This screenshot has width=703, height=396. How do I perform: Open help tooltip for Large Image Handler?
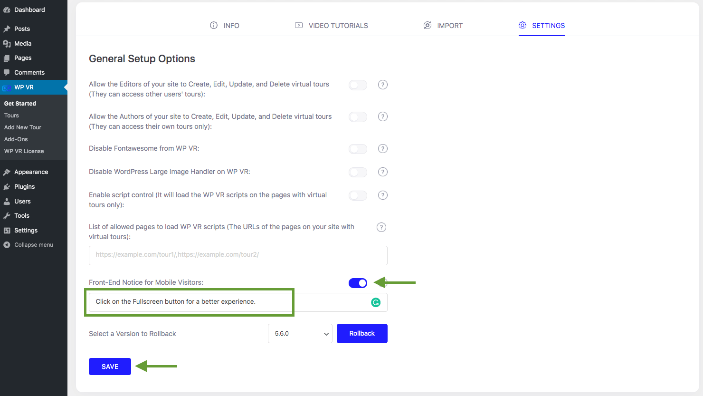pos(383,172)
